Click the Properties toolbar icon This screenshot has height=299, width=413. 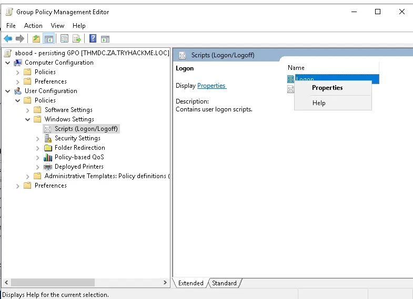pos(64,39)
